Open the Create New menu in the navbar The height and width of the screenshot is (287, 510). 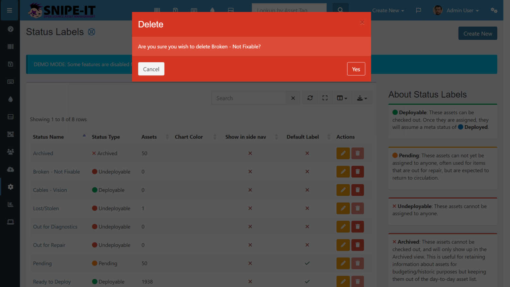388,10
